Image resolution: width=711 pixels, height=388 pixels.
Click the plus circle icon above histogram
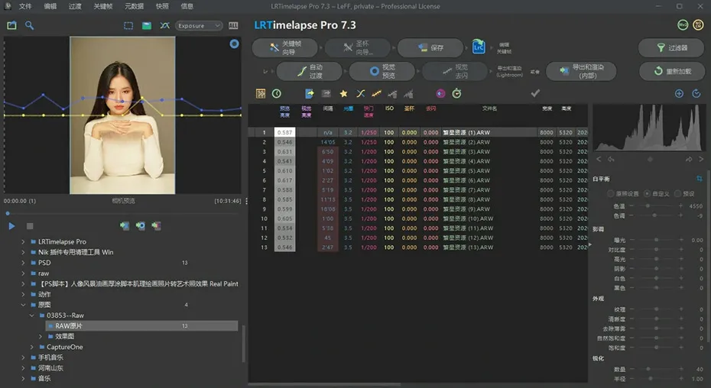[x=679, y=93]
